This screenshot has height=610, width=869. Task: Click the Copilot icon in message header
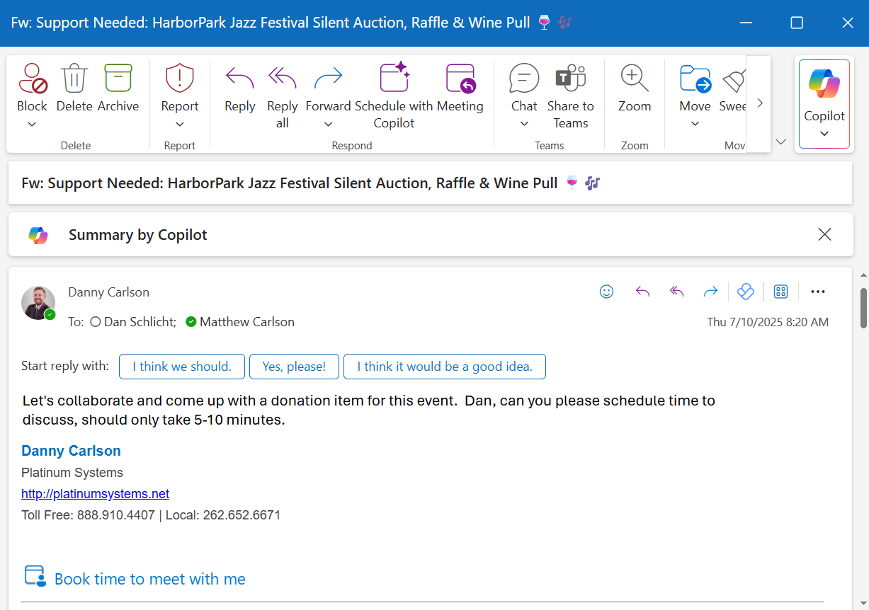pos(745,292)
